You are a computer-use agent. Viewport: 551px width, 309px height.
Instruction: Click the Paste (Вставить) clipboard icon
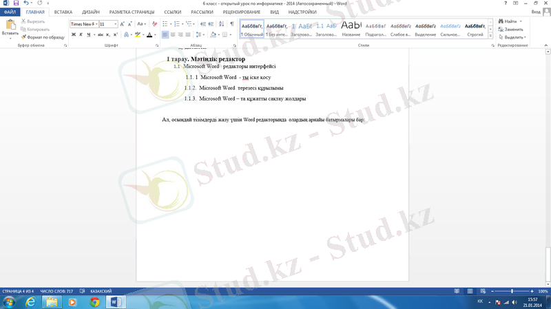[10, 26]
